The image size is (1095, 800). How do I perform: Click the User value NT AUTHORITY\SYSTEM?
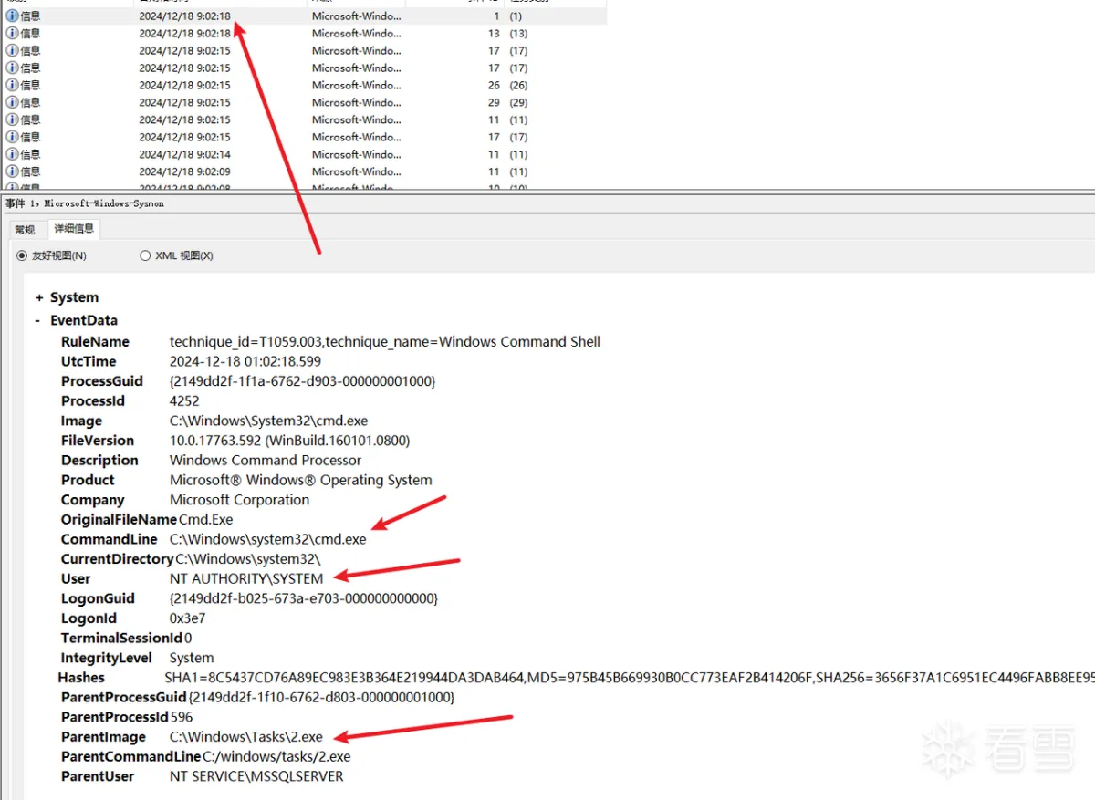pyautogui.click(x=246, y=578)
